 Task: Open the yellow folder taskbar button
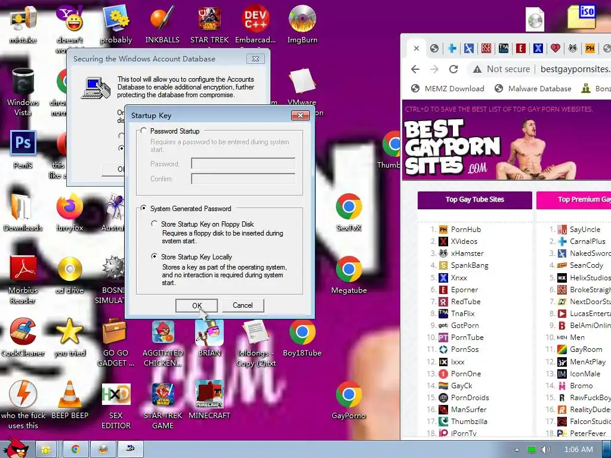pos(46,450)
